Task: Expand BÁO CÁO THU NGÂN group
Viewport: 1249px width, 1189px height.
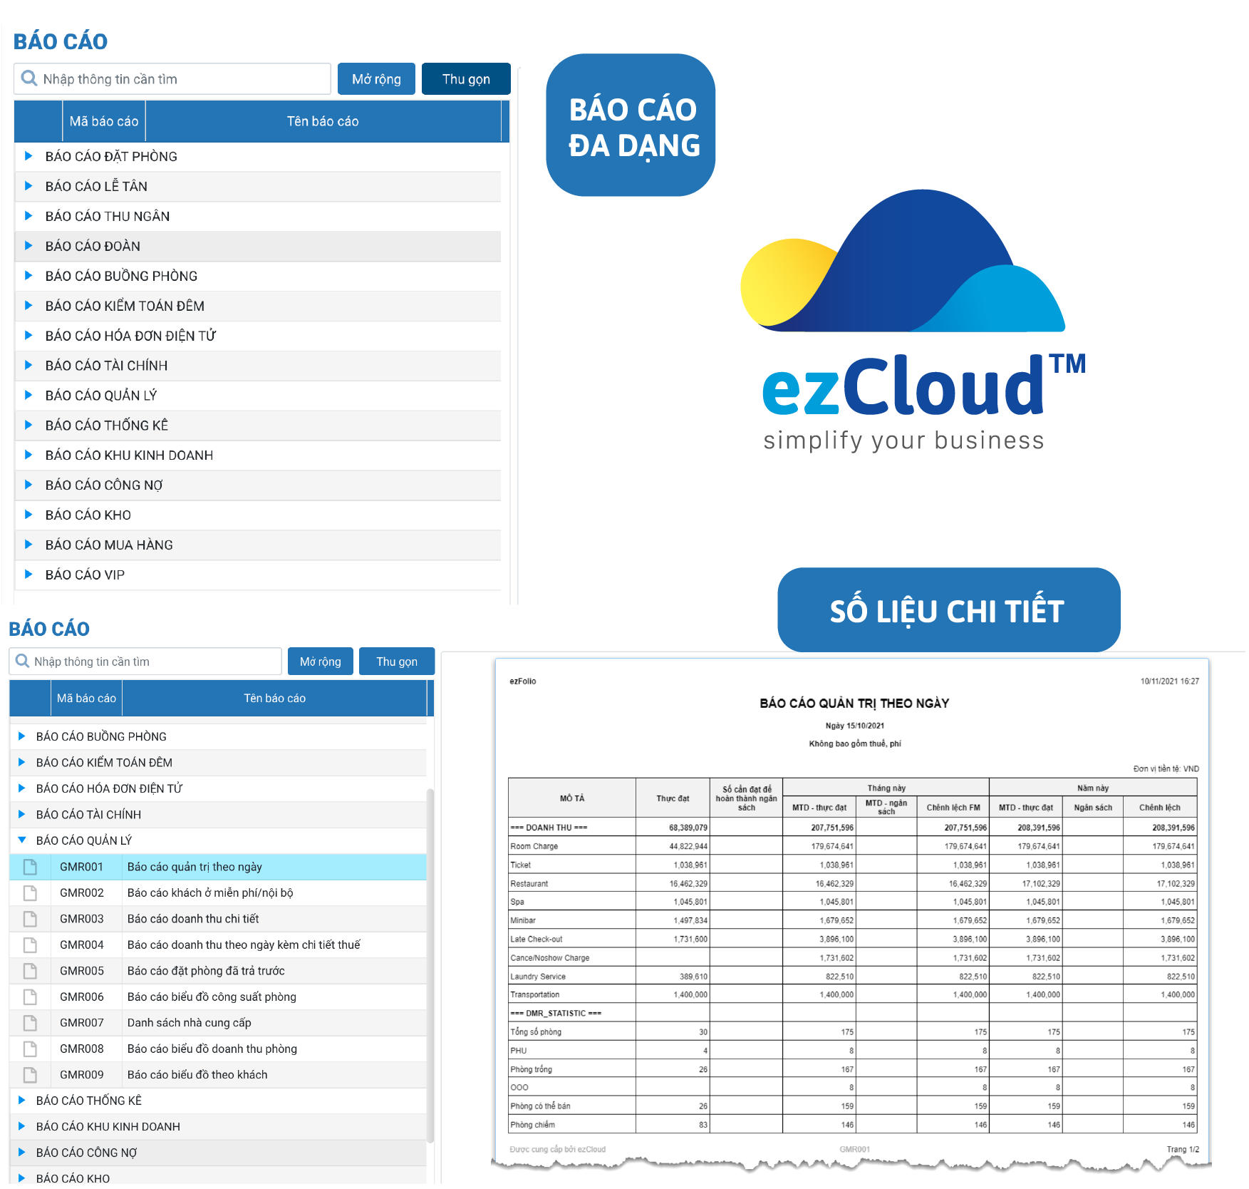Action: click(28, 215)
